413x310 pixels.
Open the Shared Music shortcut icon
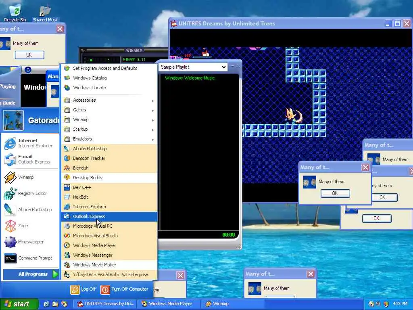45,13
